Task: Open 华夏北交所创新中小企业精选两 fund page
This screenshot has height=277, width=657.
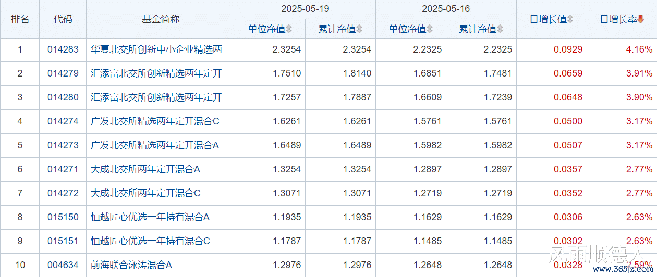Action: coord(156,50)
